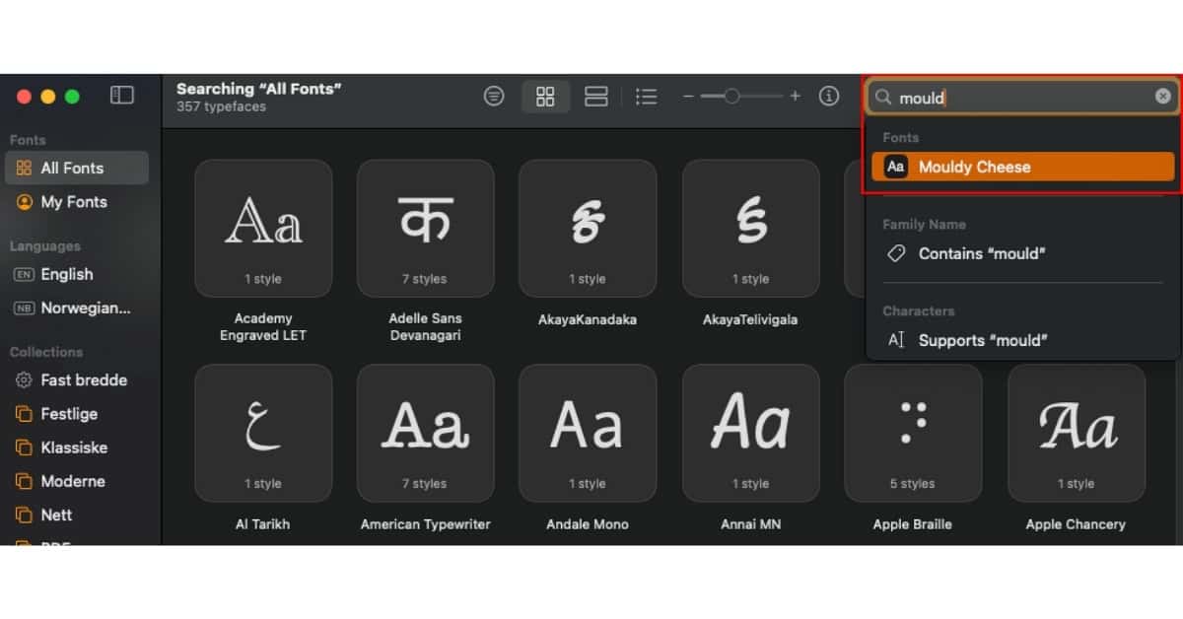
Task: Clear the search field with the X button
Action: [x=1162, y=96]
